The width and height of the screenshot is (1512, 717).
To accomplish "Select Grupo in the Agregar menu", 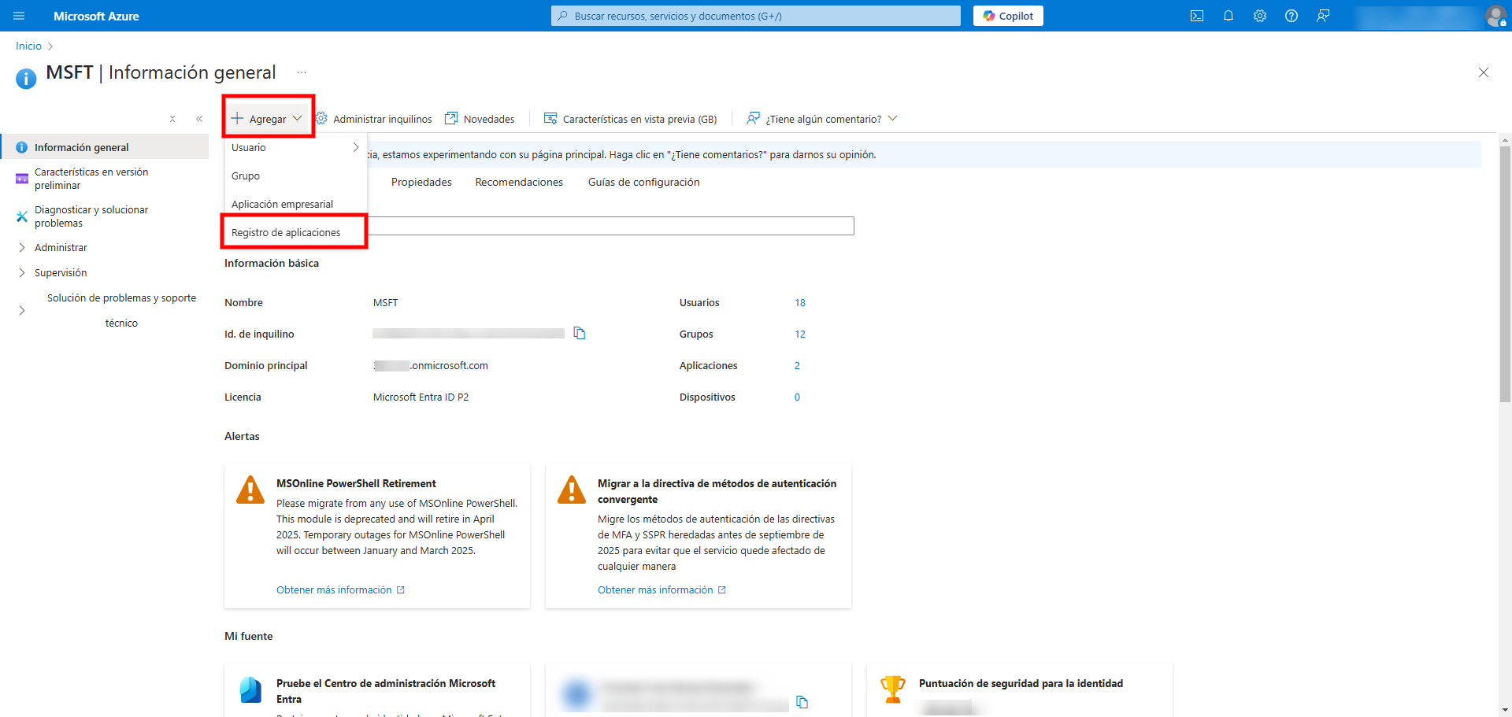I will coord(295,176).
